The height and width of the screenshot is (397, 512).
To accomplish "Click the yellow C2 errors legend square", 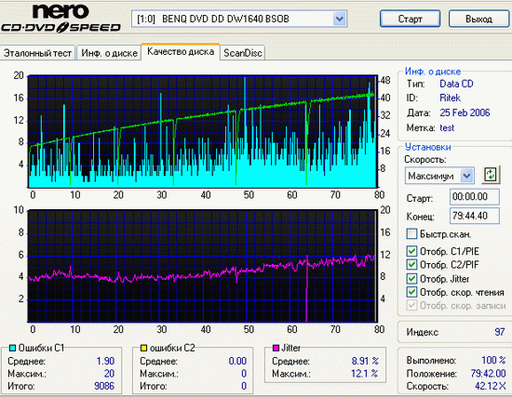I will (143, 348).
